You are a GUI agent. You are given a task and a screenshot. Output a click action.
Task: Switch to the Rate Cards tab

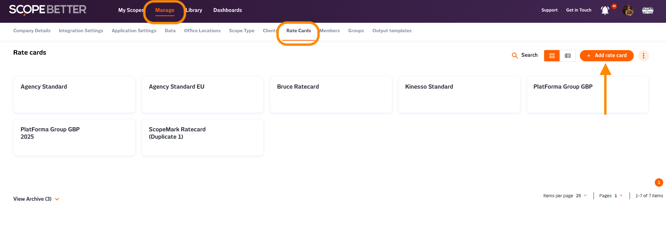point(298,31)
